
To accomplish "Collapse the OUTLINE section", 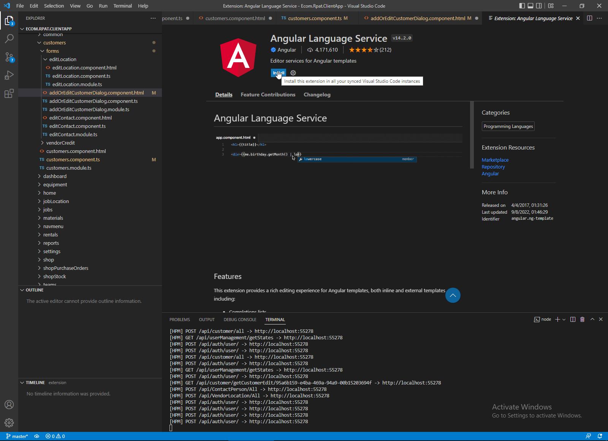I will (35, 290).
